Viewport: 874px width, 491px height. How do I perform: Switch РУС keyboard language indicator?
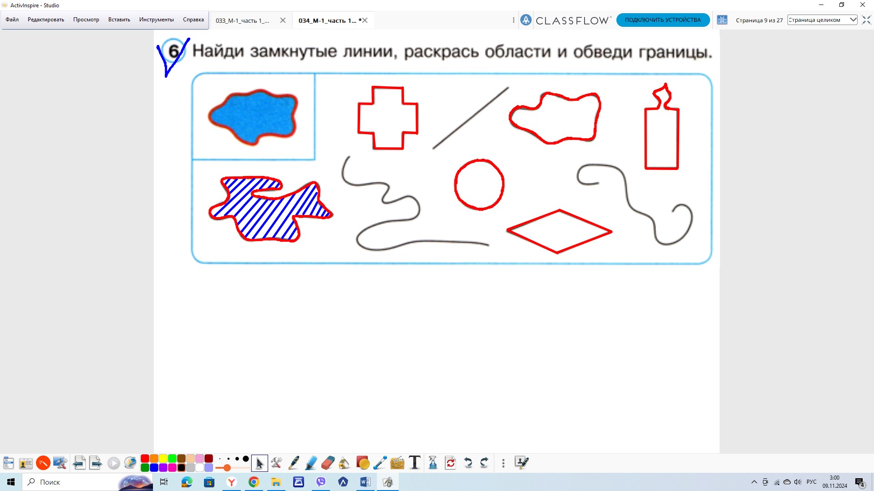pyautogui.click(x=812, y=482)
